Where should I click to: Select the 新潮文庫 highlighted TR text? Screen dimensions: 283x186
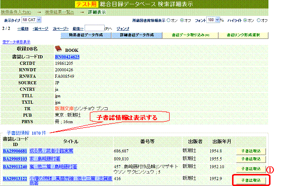(x=64, y=109)
